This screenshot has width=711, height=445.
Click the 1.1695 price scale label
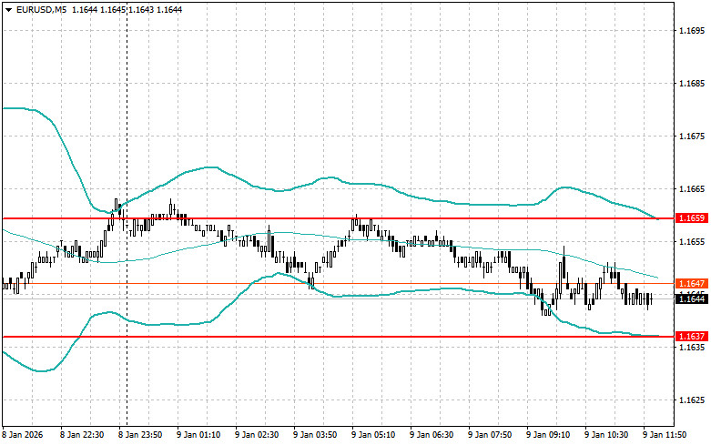691,31
